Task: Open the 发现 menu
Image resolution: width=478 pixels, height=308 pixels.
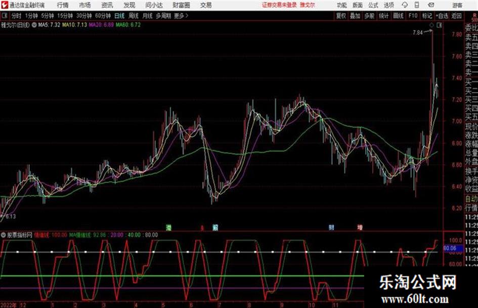Action: [129, 5]
